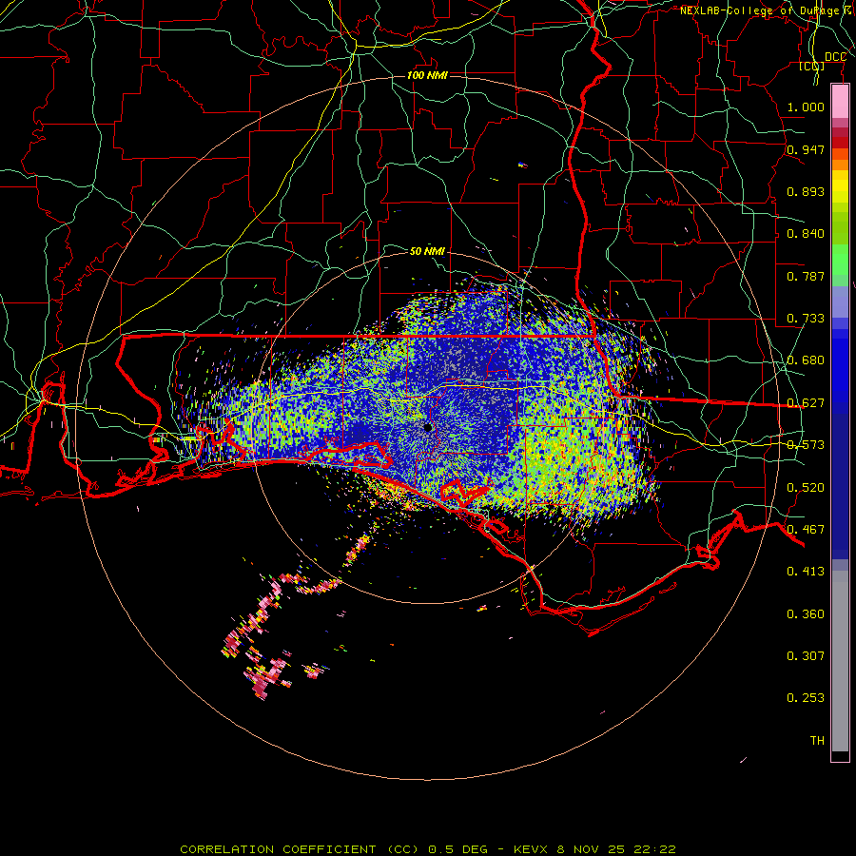Select the 0.467 legend value
Viewport: 856px width, 856px height.
pyautogui.click(x=806, y=530)
